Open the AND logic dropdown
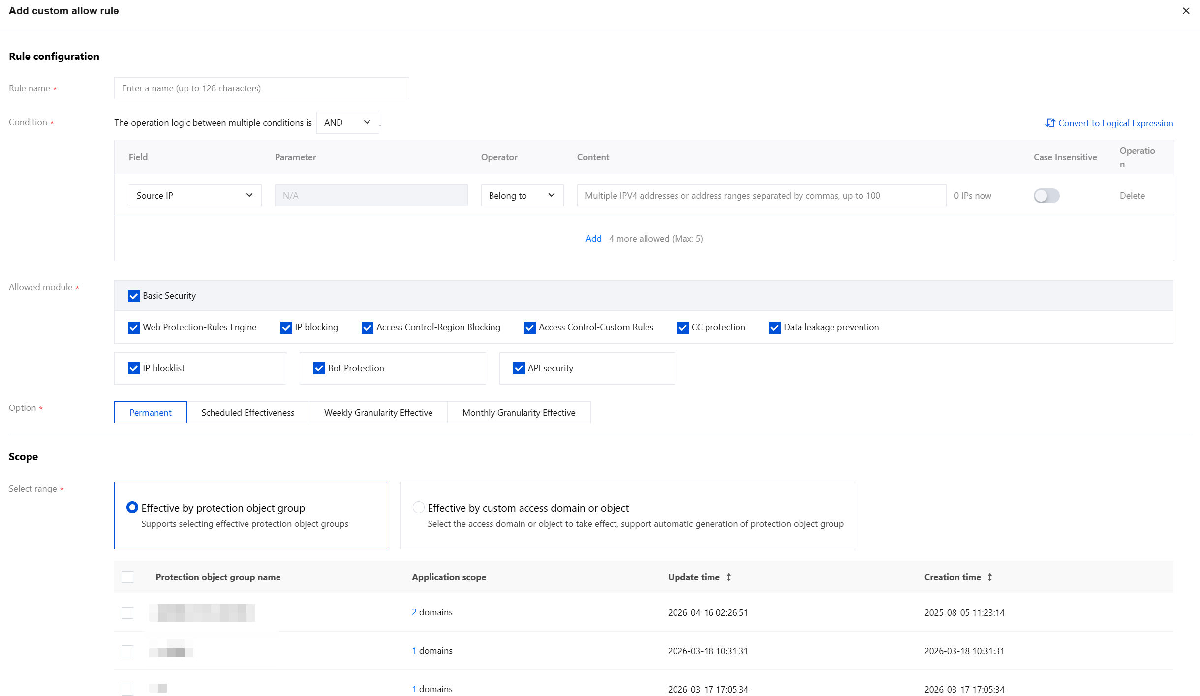This screenshot has height=696, width=1200. point(347,122)
